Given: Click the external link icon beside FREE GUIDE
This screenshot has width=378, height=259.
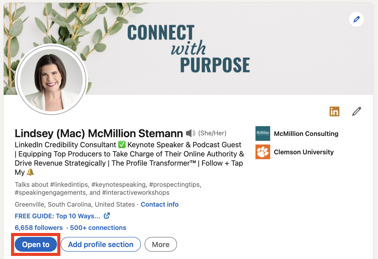Looking at the screenshot, I should 107,216.
